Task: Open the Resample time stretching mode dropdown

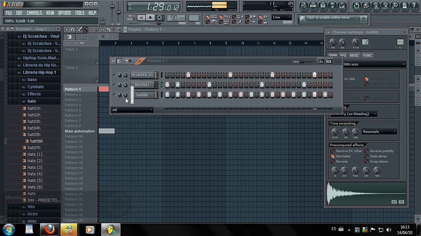Action: coord(379,132)
